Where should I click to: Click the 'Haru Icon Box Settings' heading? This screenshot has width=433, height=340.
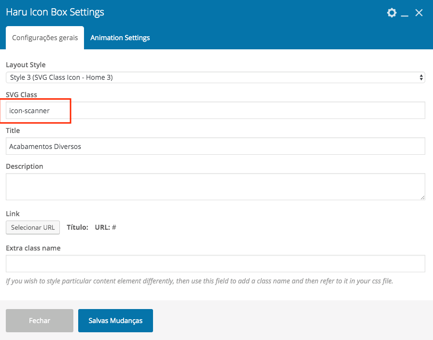[x=55, y=12]
